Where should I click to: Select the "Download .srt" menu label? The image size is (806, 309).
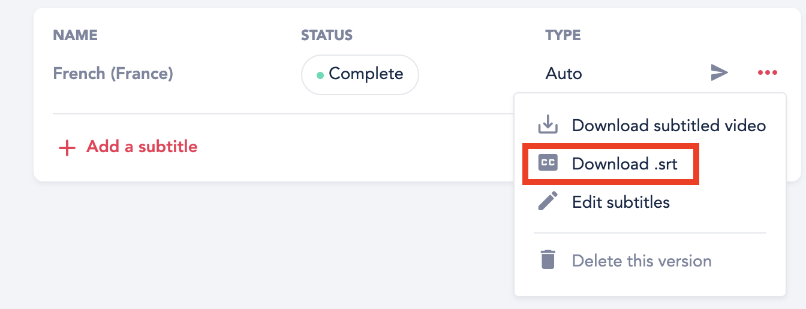pos(624,163)
